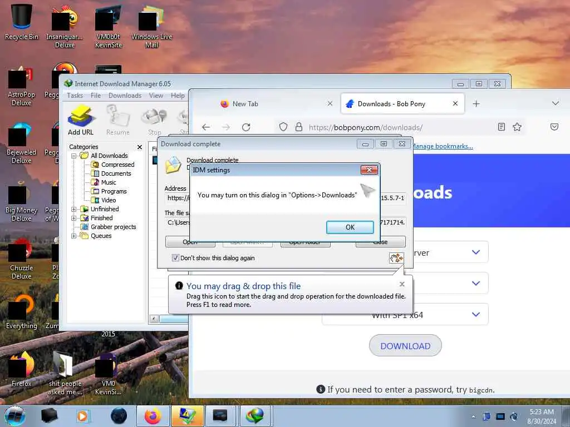Open the Tasks menu in IDM
Image resolution: width=570 pixels, height=427 pixels.
(x=75, y=96)
